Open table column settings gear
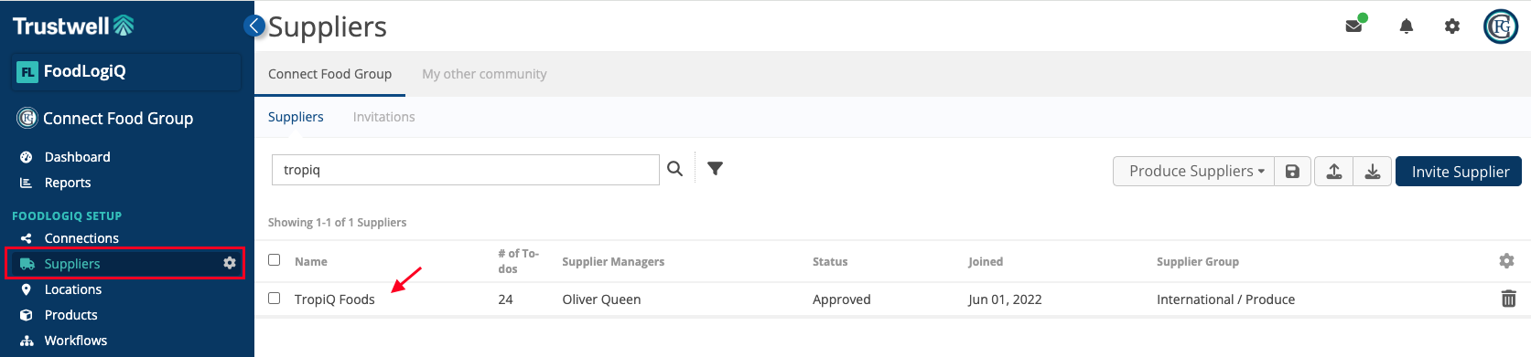The height and width of the screenshot is (357, 1531). click(x=1506, y=261)
